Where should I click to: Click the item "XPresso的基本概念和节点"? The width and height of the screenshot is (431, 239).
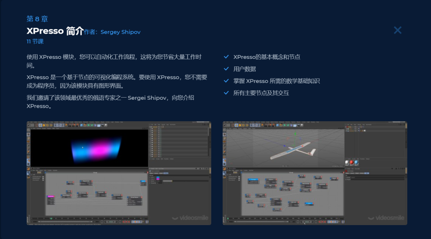pos(266,57)
